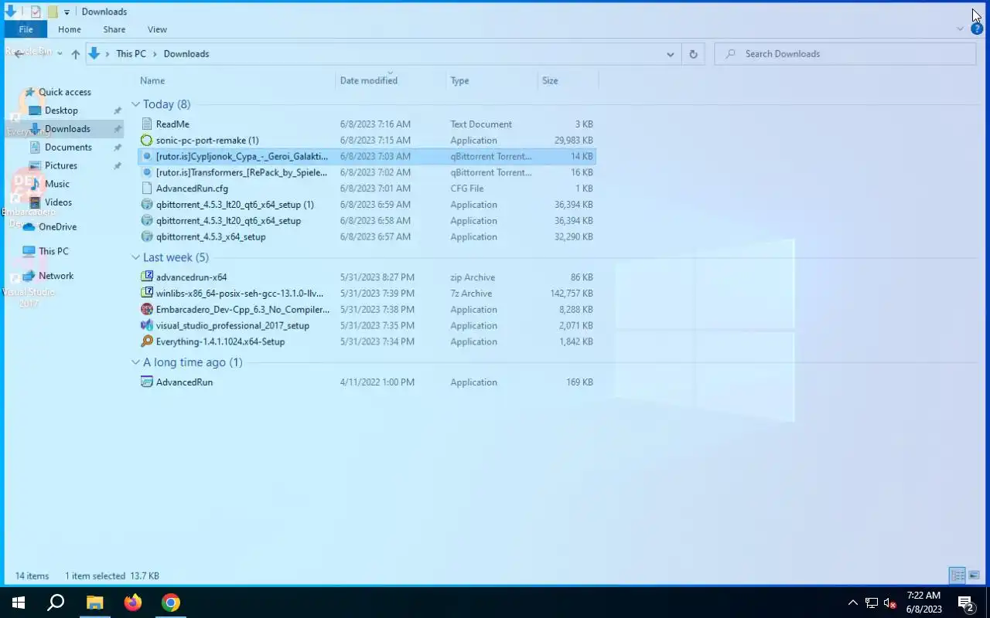Switch to the Home ribbon tab
This screenshot has height=618, width=990.
pyautogui.click(x=70, y=29)
